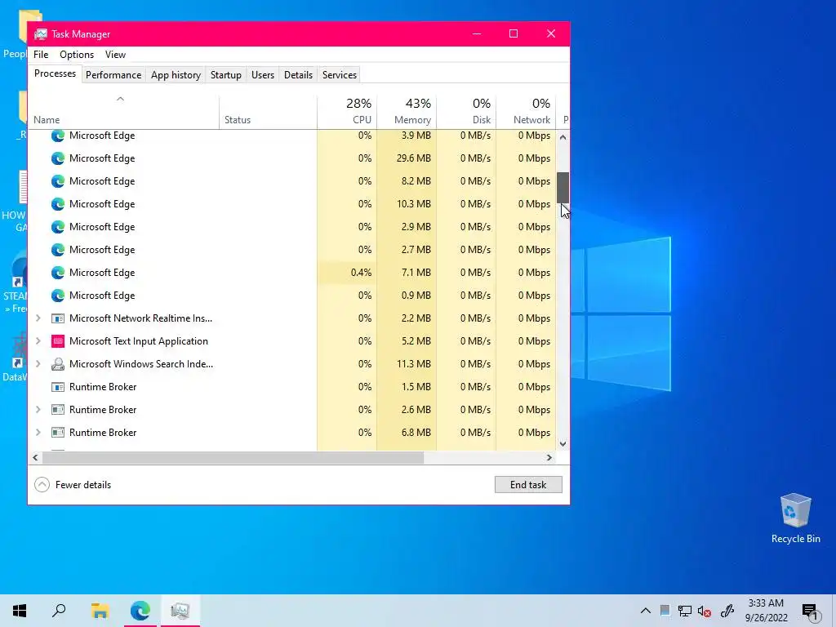Viewport: 836px width, 627px height.
Task: Sort processes by CPU column
Action: point(347,112)
